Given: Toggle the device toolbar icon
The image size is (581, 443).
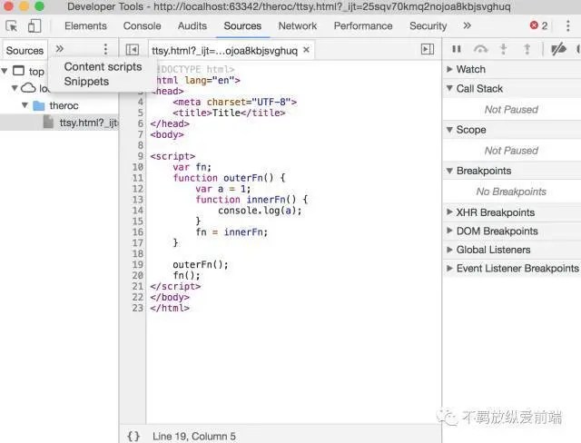Looking at the screenshot, I should point(34,26).
